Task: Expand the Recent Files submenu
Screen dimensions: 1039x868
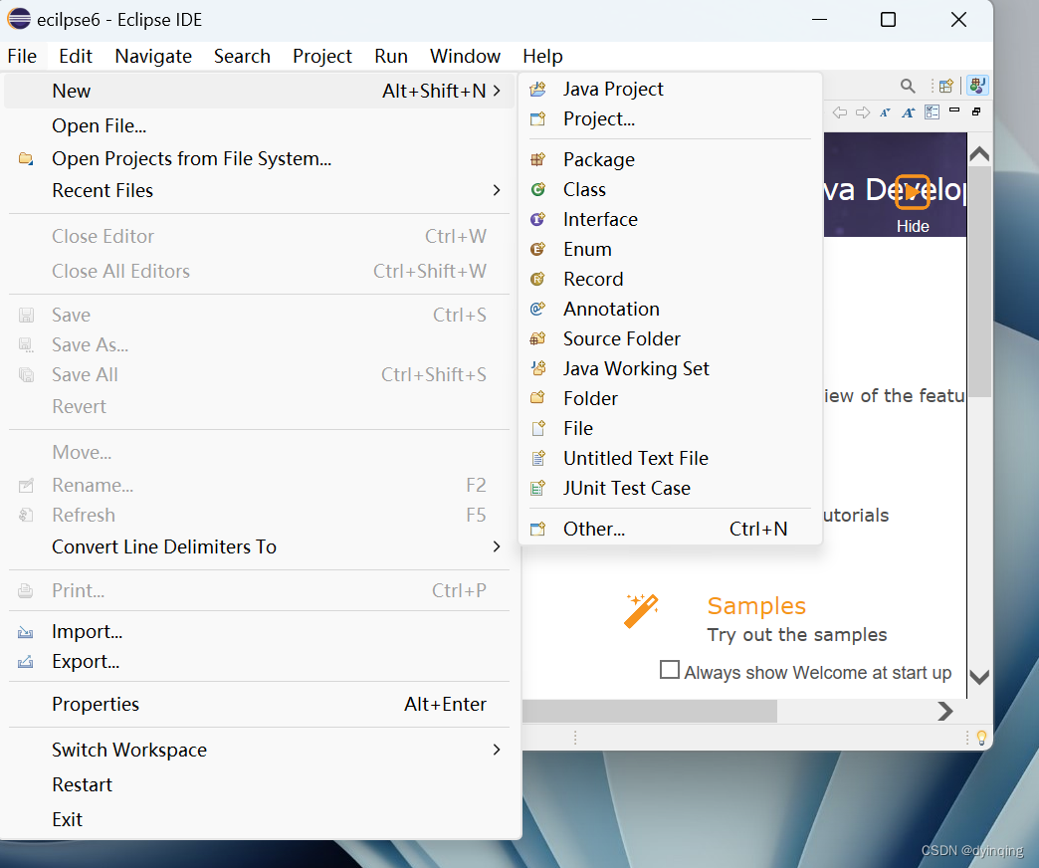Action: pos(497,190)
